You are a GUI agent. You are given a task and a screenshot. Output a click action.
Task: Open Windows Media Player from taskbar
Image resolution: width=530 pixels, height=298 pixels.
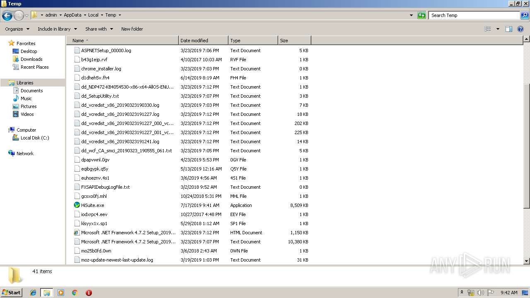[61, 293]
